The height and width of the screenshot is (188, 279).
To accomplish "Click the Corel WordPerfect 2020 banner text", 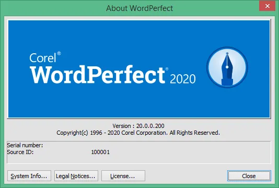I will coord(112,68).
